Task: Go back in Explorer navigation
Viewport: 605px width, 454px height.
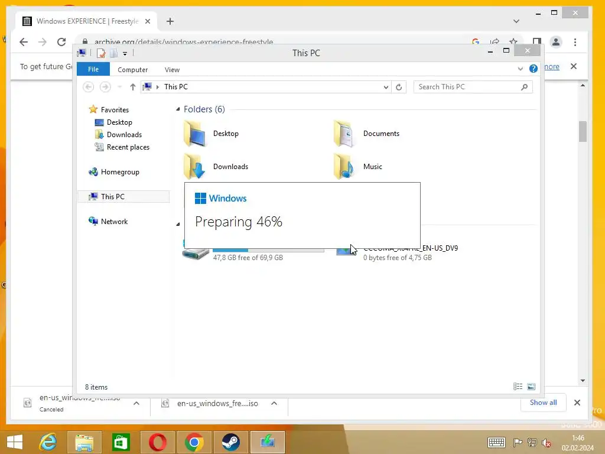Action: pyautogui.click(x=89, y=87)
